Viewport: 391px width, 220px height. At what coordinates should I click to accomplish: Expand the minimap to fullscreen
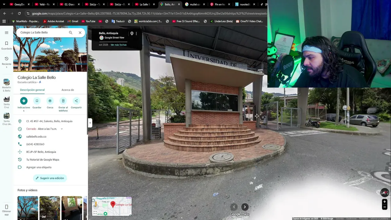(95, 213)
